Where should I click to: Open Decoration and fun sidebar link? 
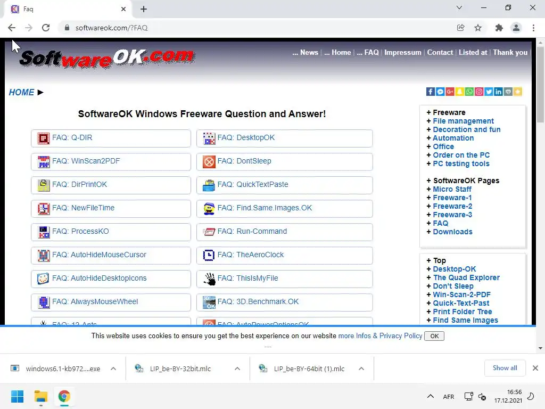click(x=466, y=129)
